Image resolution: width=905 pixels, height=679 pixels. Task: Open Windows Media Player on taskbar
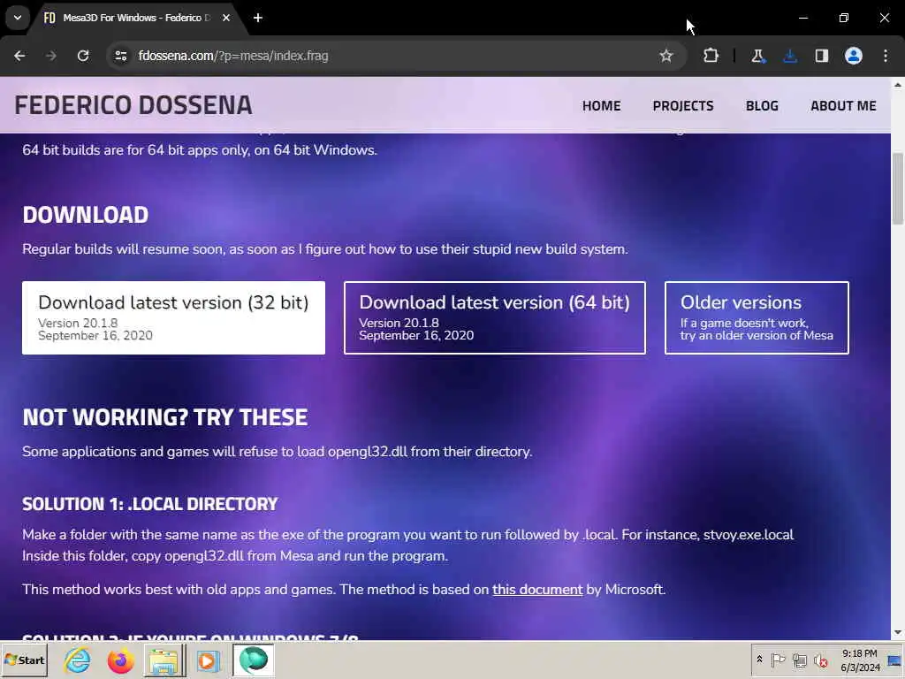(207, 660)
